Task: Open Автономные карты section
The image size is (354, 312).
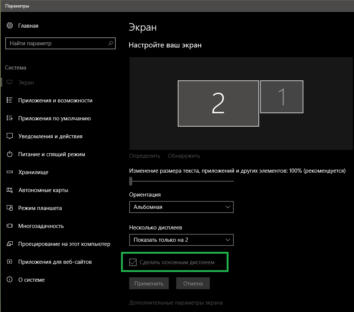Action: coord(43,190)
